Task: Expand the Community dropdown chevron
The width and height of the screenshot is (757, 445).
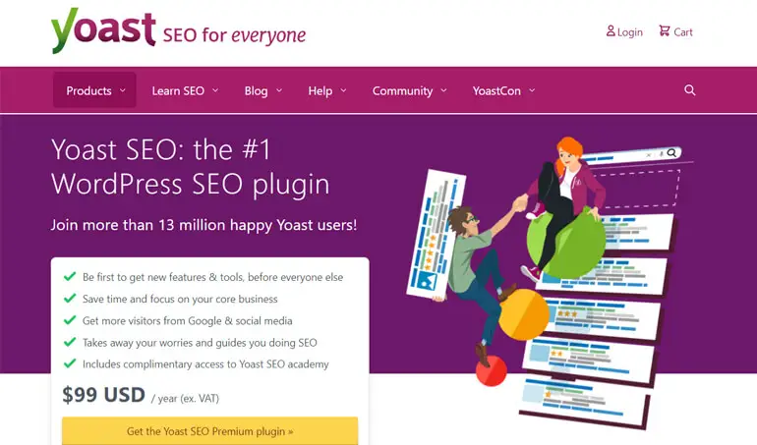Action: [x=443, y=90]
